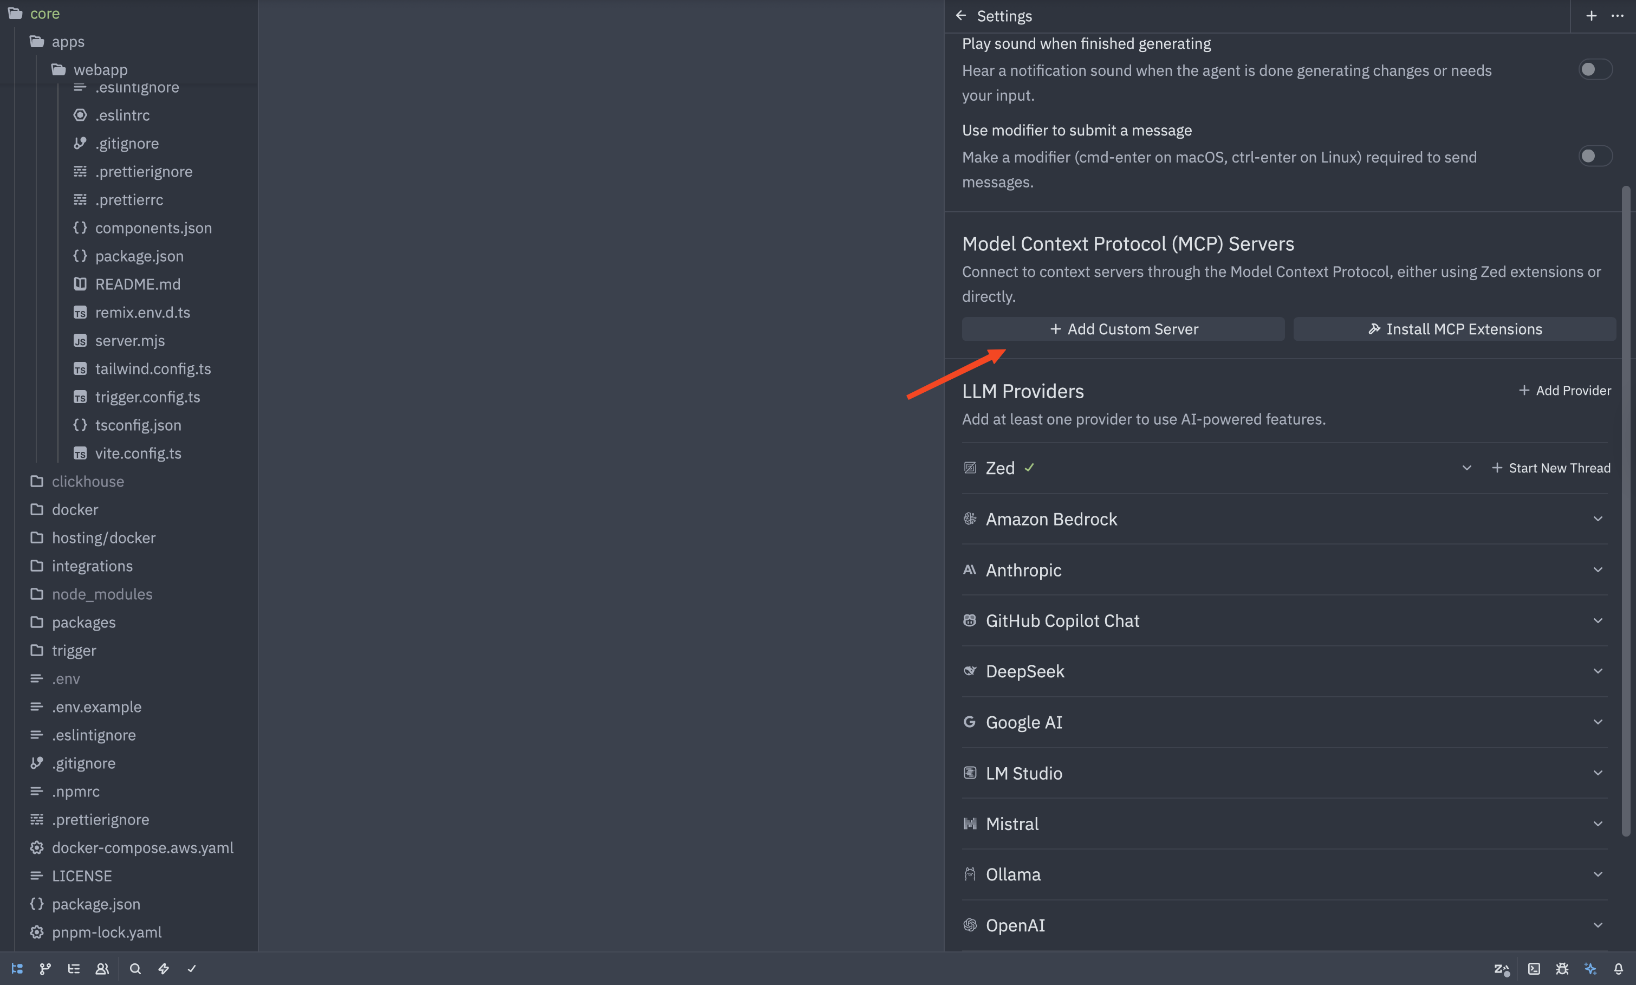Screen dimensions: 1636x985
Task: Open package.json in webapp folder
Action: tap(139, 256)
